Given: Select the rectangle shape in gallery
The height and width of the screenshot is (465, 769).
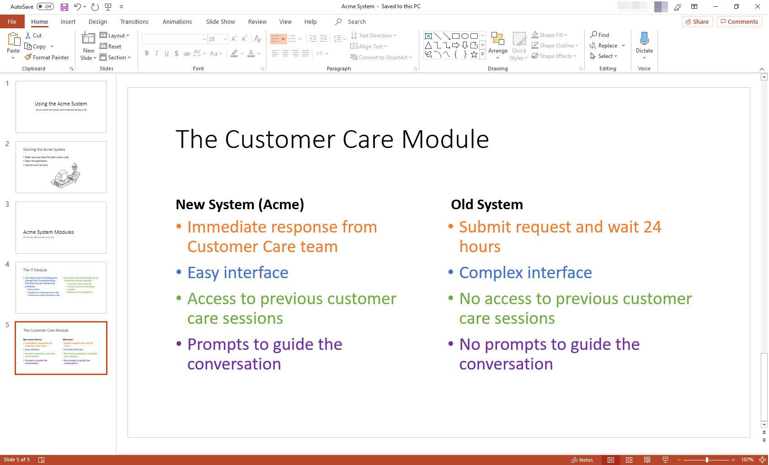Looking at the screenshot, I should pyautogui.click(x=456, y=36).
